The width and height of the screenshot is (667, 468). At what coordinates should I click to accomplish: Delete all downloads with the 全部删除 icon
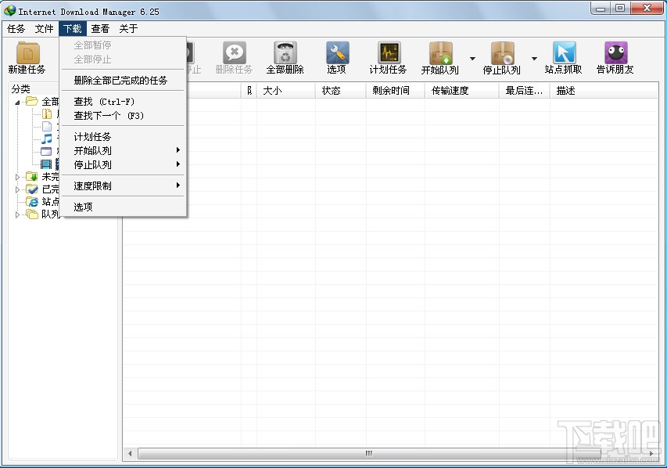(285, 56)
